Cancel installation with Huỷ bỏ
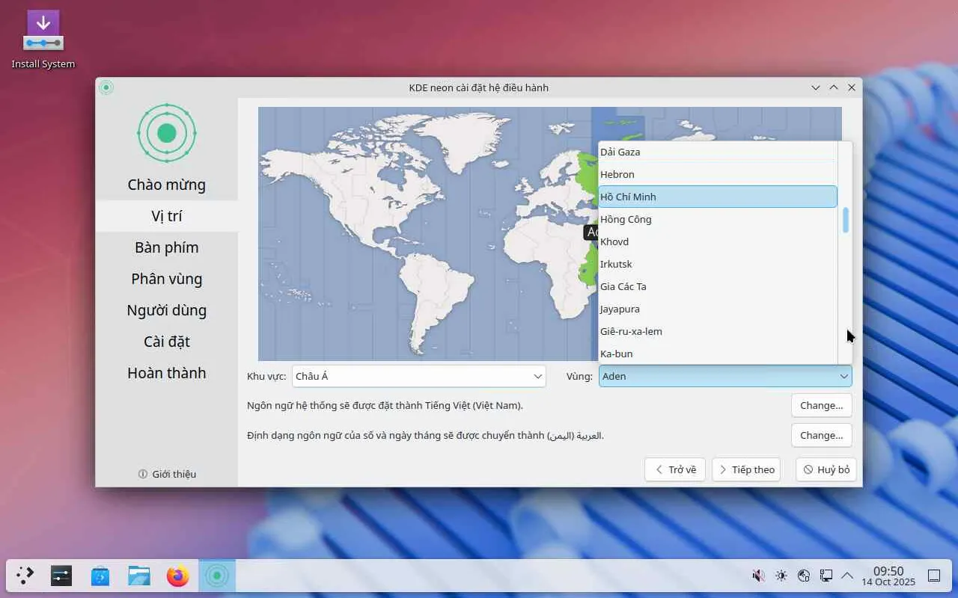This screenshot has width=958, height=598. (826, 469)
